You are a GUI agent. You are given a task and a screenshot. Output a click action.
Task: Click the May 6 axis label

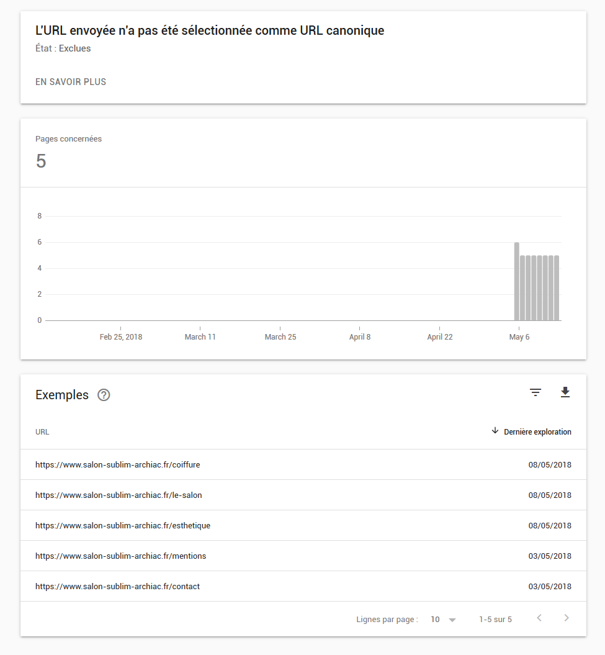(x=519, y=337)
